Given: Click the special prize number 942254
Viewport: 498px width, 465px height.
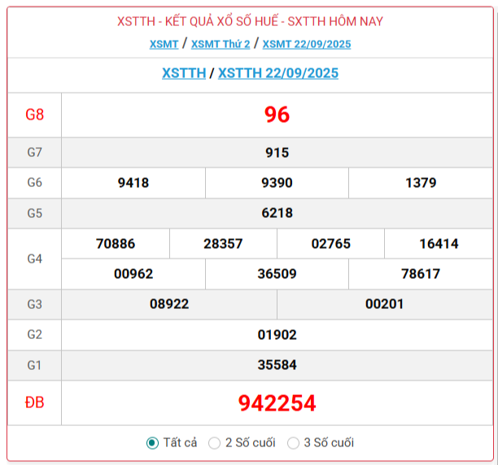Looking at the screenshot, I should click(277, 402).
